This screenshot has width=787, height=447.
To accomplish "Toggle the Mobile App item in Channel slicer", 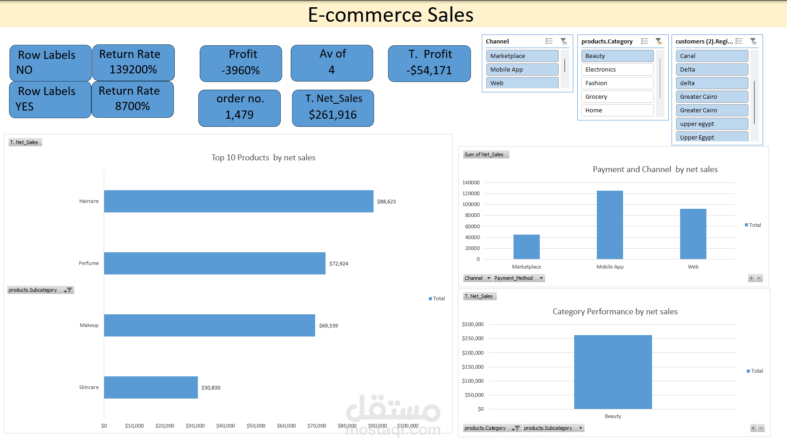I will 522,69.
